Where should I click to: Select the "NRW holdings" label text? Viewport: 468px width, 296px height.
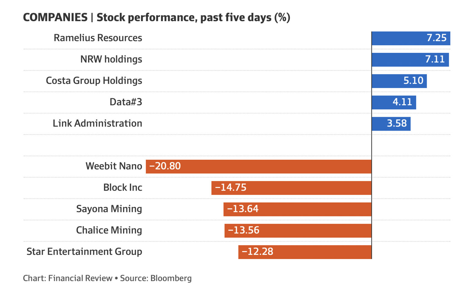pyautogui.click(x=111, y=59)
